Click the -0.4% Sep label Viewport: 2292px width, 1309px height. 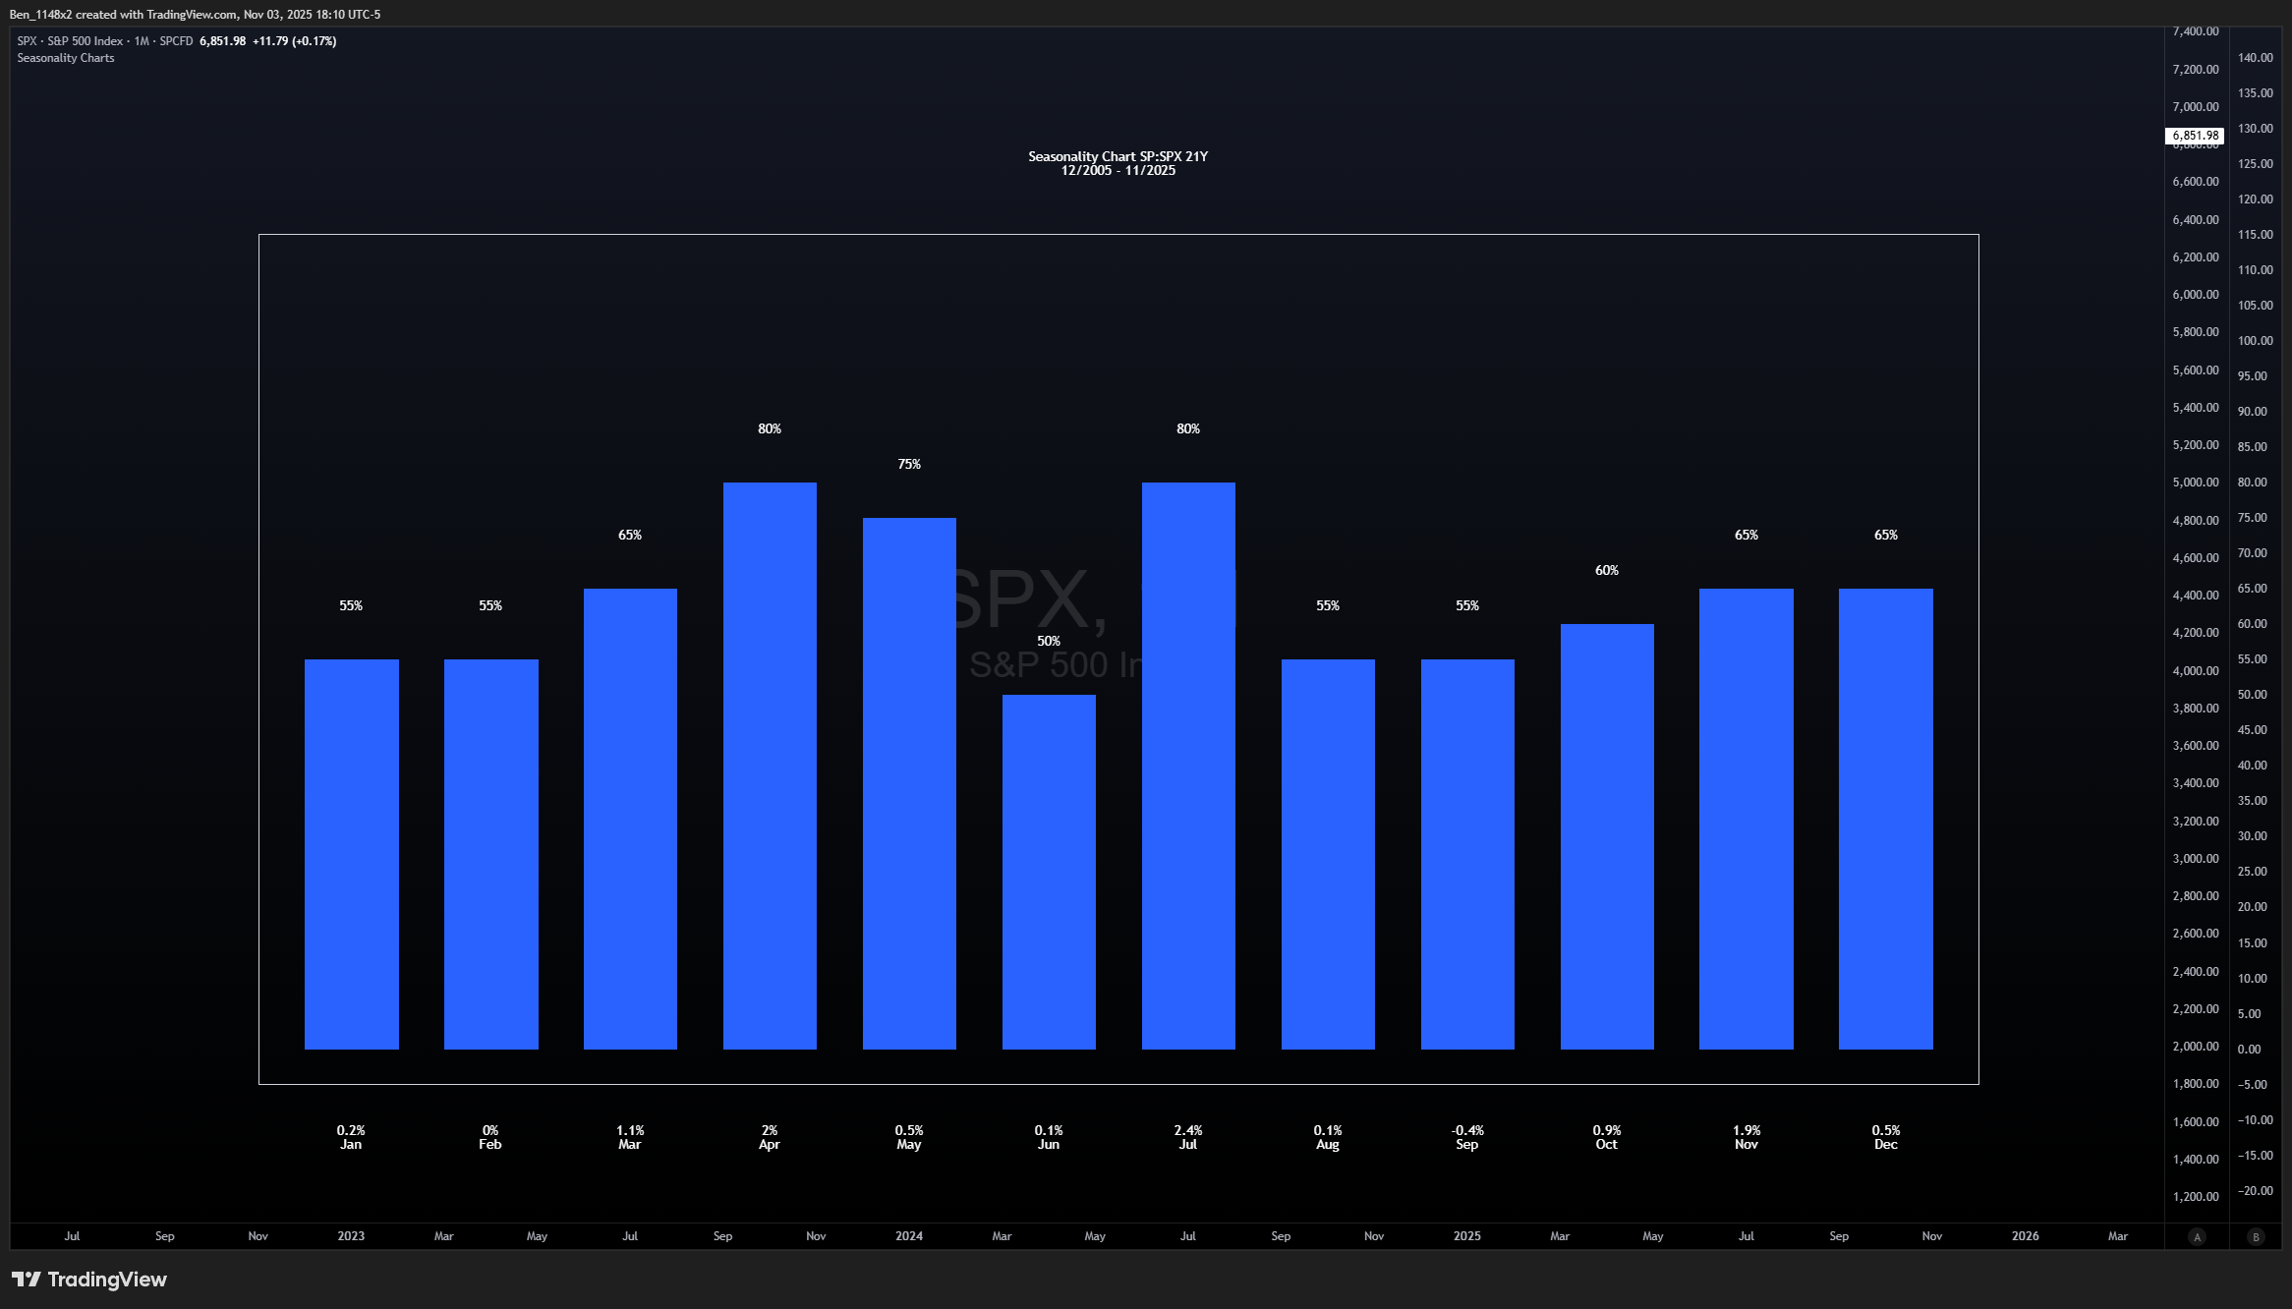[x=1466, y=1137]
